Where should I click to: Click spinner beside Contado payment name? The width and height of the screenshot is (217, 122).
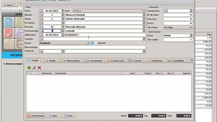click(x=144, y=31)
